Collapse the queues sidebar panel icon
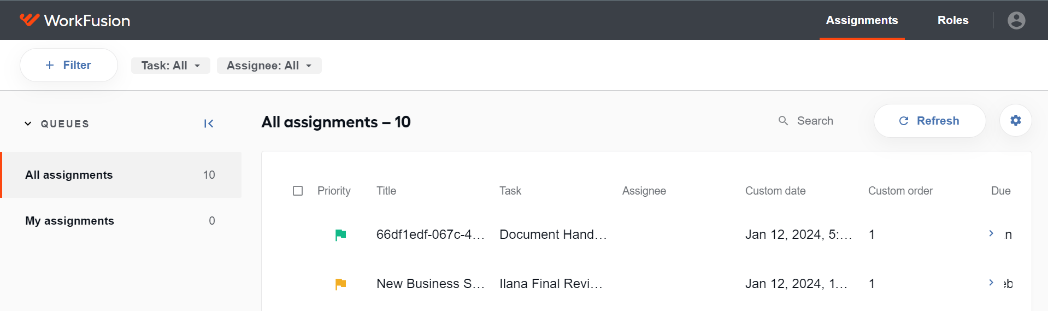This screenshot has width=1048, height=311. pos(209,124)
